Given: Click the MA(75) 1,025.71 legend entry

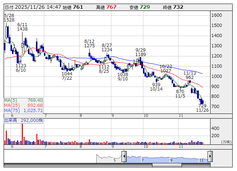Looking at the screenshot, I should (x=24, y=110).
